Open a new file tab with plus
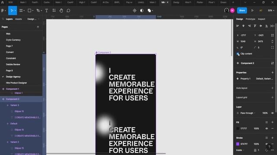Screen dimensions: 277x155 (233, 3)
